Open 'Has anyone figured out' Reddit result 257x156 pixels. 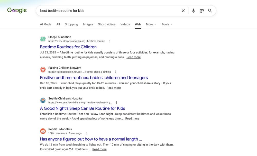[x=91, y=139]
